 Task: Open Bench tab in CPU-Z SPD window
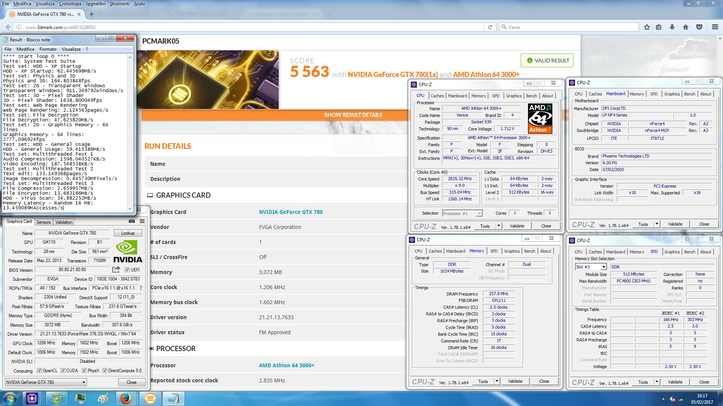click(689, 252)
